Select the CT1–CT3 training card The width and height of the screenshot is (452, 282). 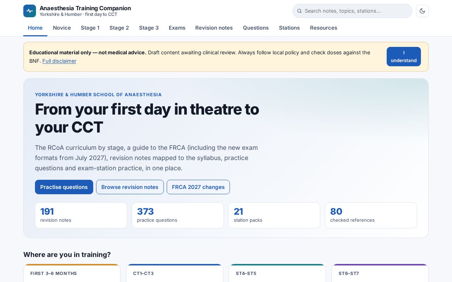pyautogui.click(x=174, y=273)
